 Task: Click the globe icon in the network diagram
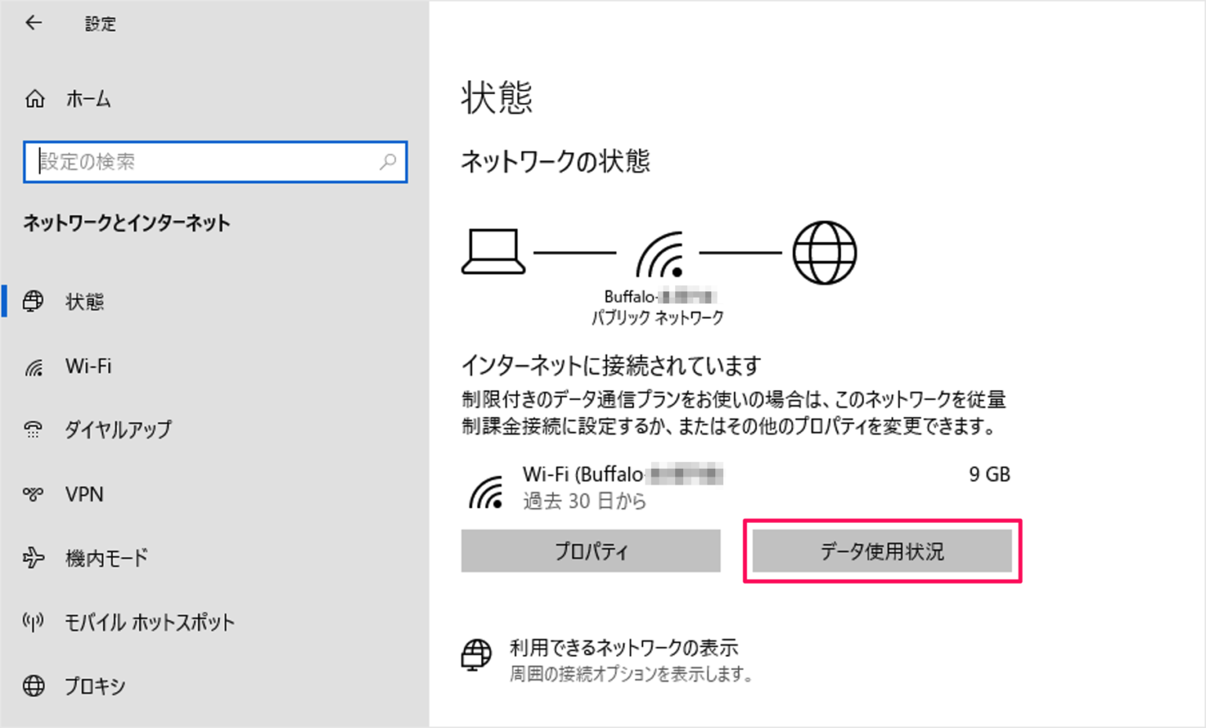(x=824, y=251)
